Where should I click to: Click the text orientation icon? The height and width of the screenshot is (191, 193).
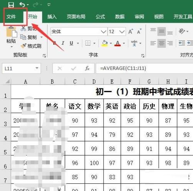(182, 31)
